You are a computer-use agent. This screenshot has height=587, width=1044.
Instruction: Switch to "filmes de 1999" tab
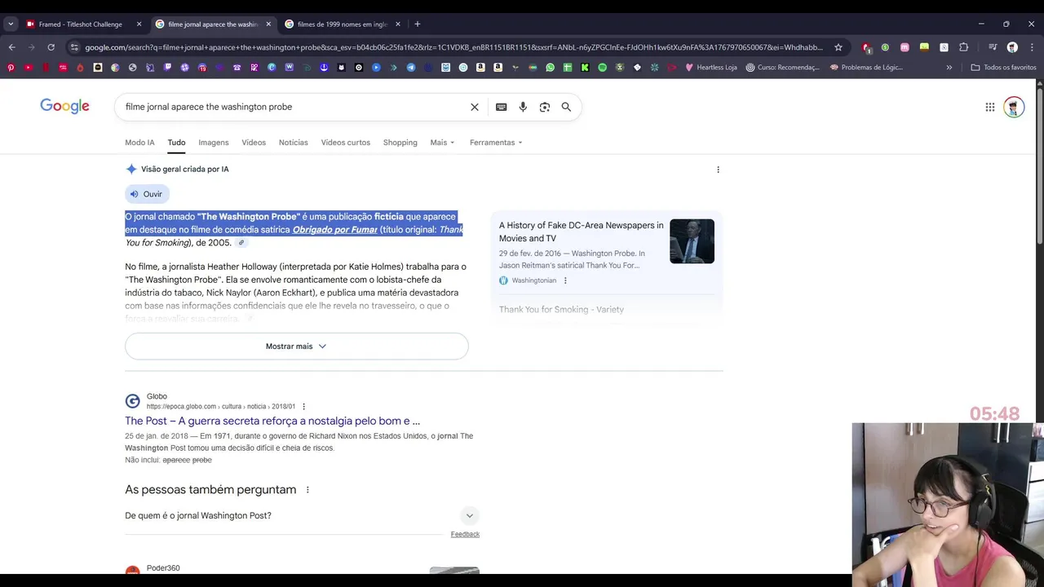coord(341,24)
